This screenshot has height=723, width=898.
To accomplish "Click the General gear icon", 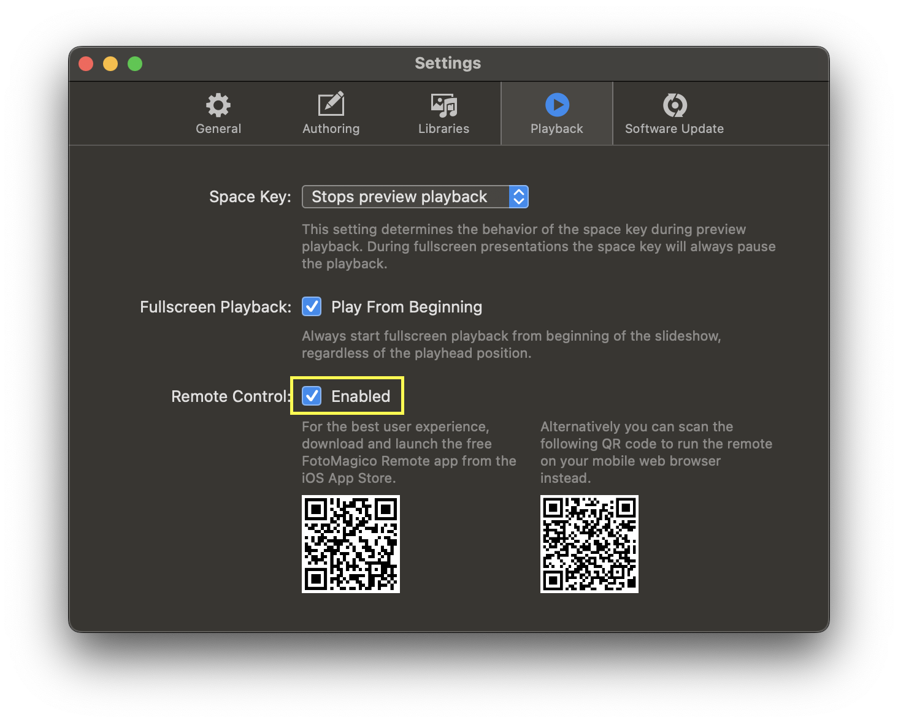I will 218,105.
